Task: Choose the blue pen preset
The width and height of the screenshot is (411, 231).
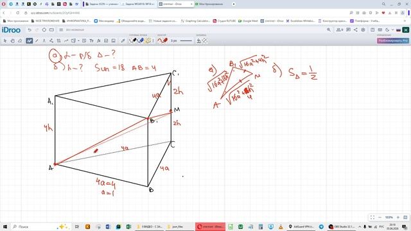Action: click(x=141, y=40)
